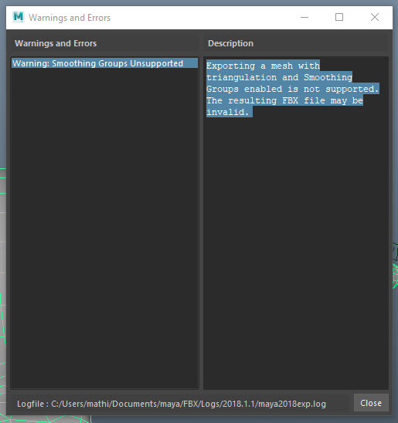Click the line 'triangulation and Smoothing'
The image size is (398, 423).
(x=279, y=77)
